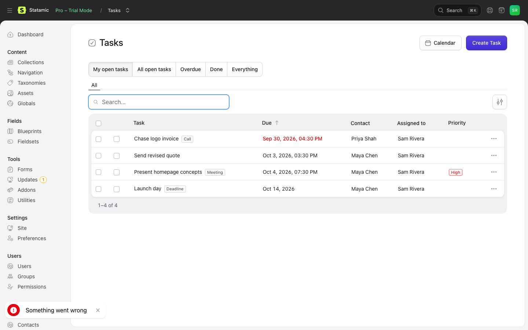Open actions menu for Send revised quote

494,155
